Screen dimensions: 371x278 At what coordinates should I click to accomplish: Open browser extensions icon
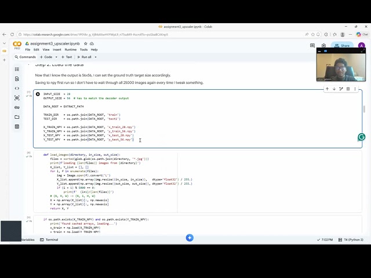pyautogui.click(x=326, y=35)
